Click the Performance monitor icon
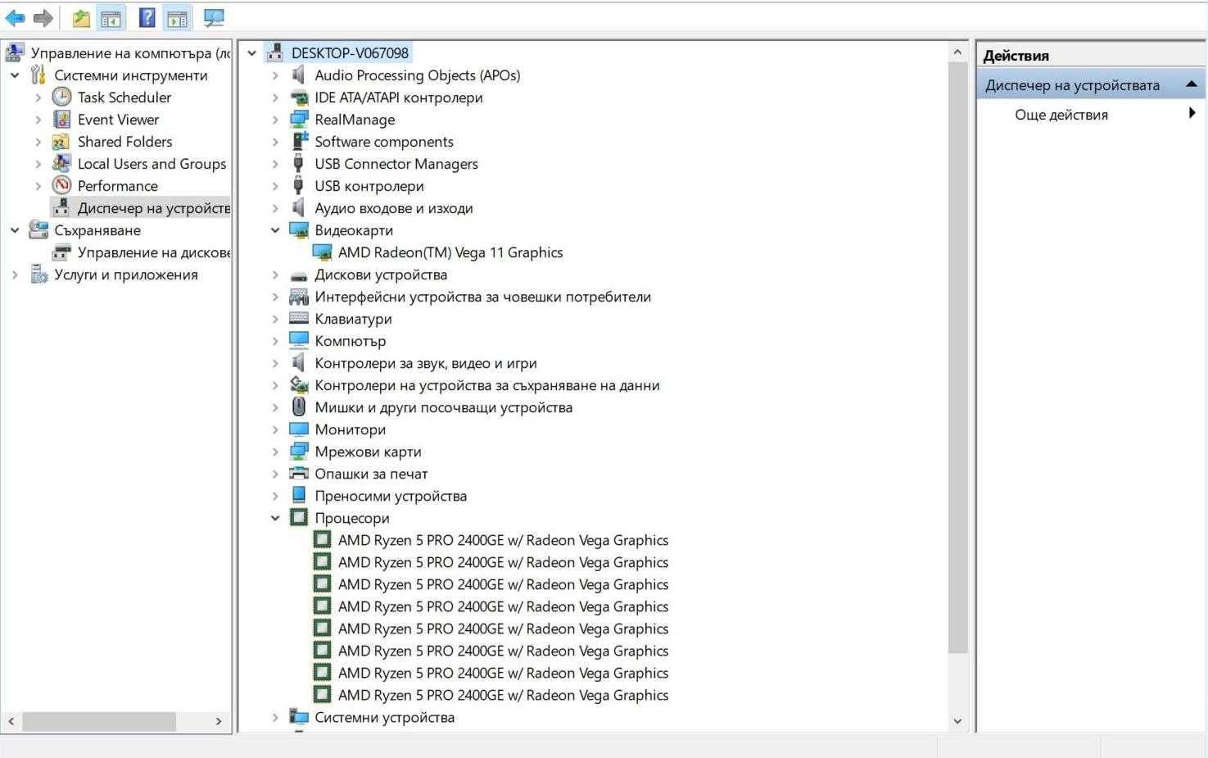The width and height of the screenshot is (1208, 758). 61,185
